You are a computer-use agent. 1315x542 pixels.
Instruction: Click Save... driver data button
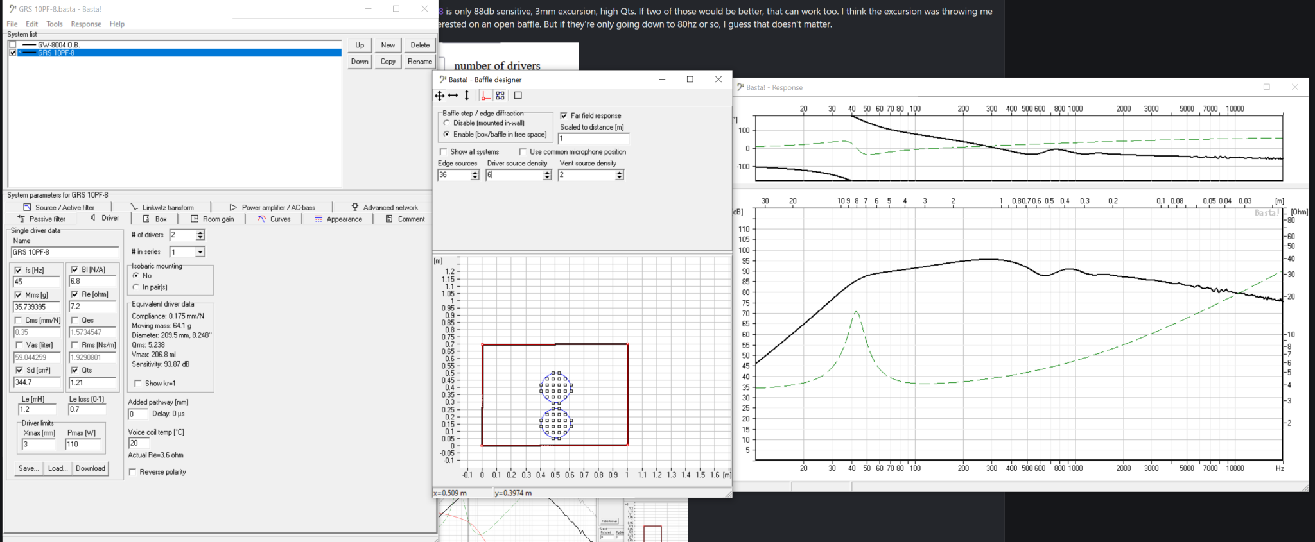click(x=29, y=468)
